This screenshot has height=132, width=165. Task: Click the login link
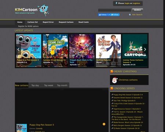[x=127, y=3]
